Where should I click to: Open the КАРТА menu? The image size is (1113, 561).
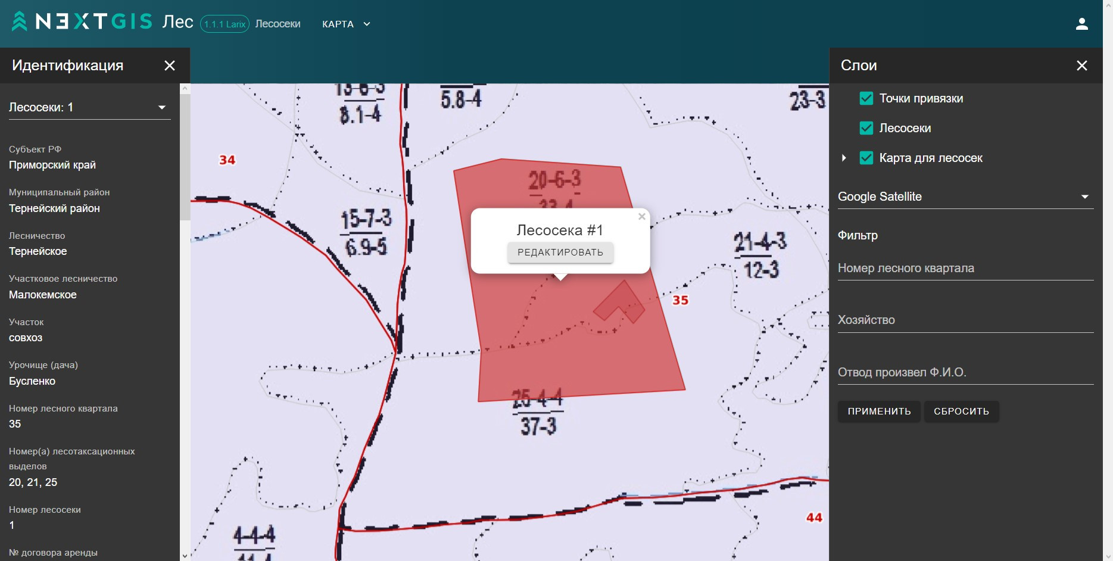pos(346,24)
